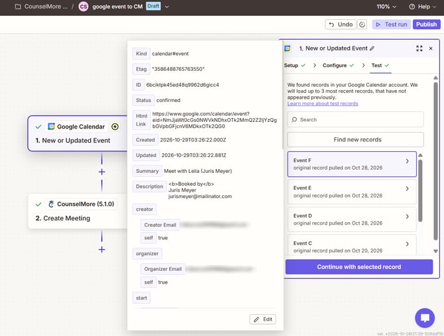
Task: Click the google event to CM title
Action: (x=117, y=7)
